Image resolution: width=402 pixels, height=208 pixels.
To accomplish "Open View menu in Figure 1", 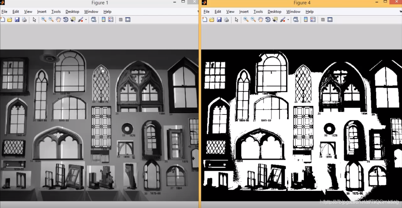I will [28, 12].
